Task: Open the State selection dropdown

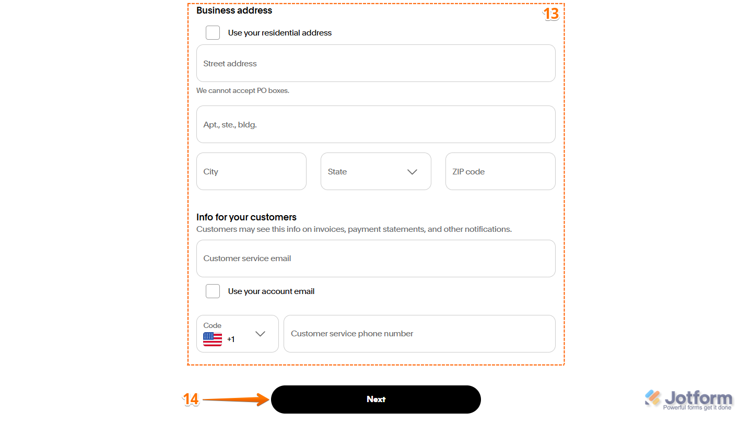Action: click(x=375, y=171)
